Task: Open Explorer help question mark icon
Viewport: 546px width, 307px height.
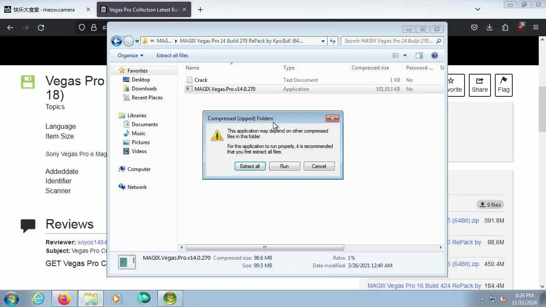Action: click(x=435, y=55)
